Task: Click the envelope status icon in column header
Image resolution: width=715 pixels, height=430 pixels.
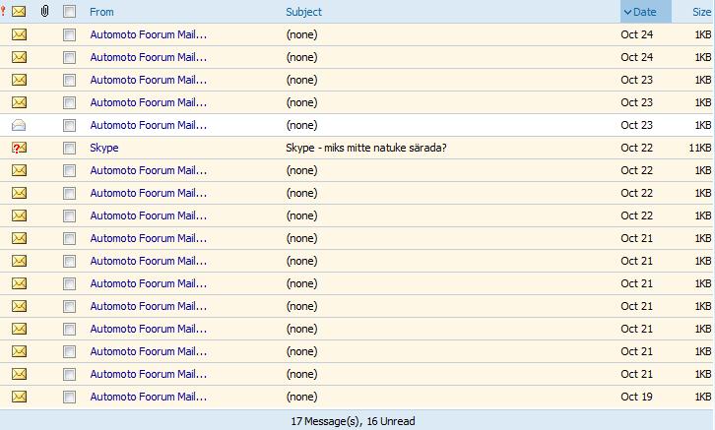Action: tap(19, 12)
